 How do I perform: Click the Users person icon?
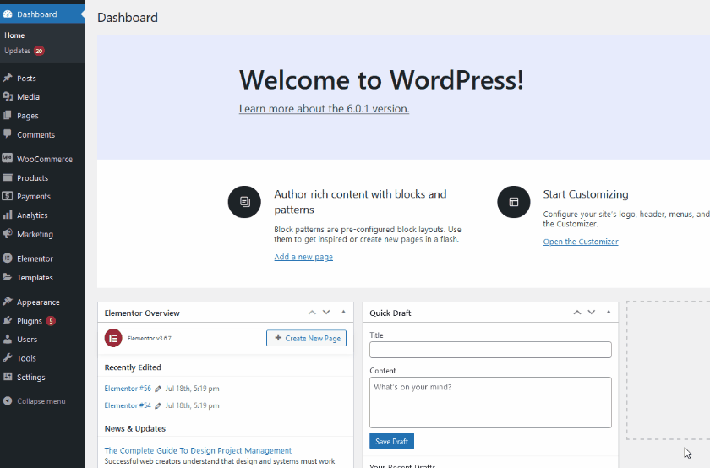(8, 339)
